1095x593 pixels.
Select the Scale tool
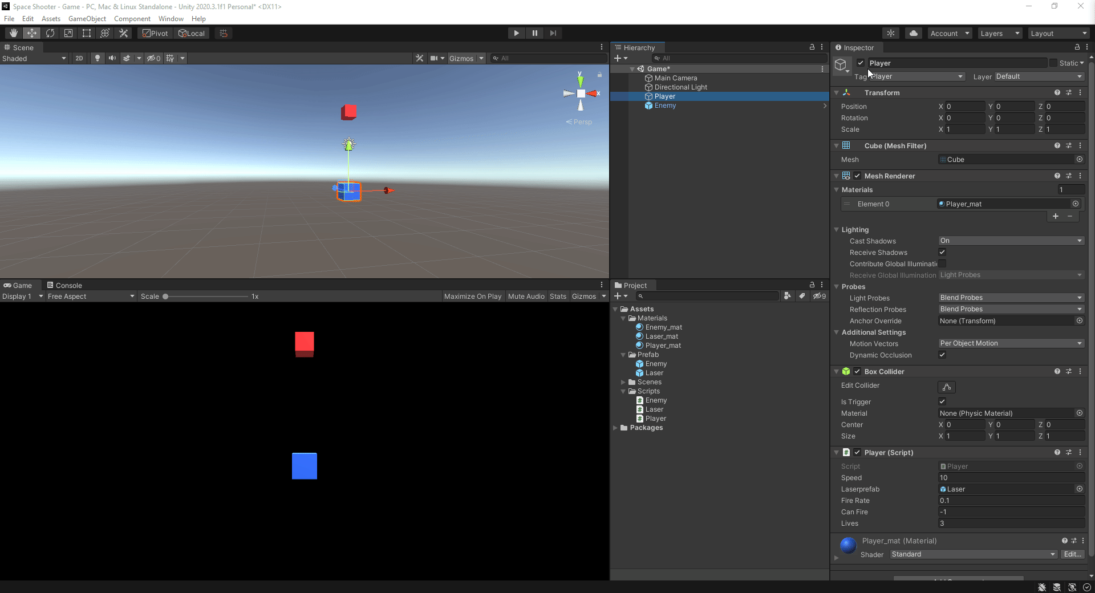coord(68,33)
